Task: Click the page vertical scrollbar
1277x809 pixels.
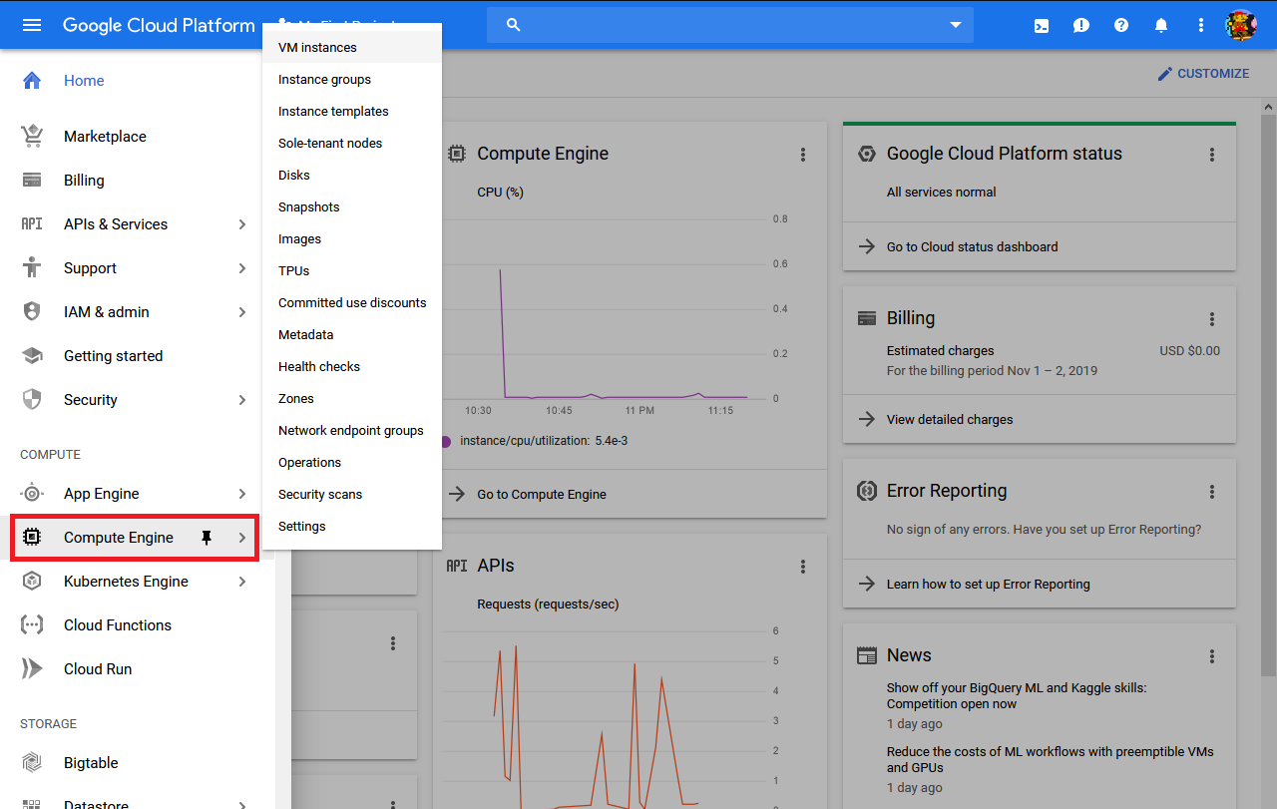Action: point(1269,393)
